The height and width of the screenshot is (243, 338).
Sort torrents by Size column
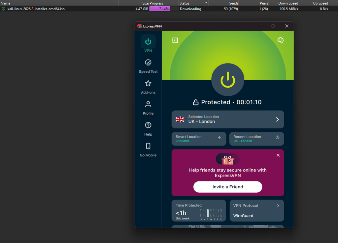pyautogui.click(x=134, y=3)
